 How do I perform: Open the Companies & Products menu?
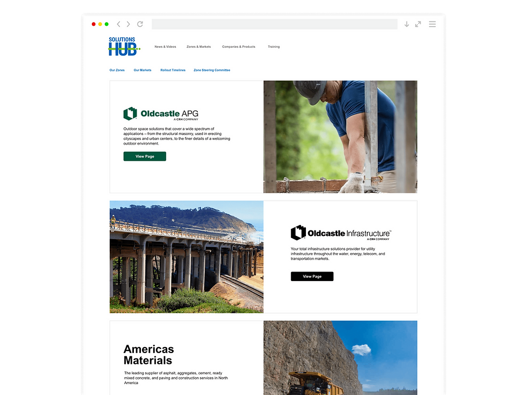(x=239, y=47)
